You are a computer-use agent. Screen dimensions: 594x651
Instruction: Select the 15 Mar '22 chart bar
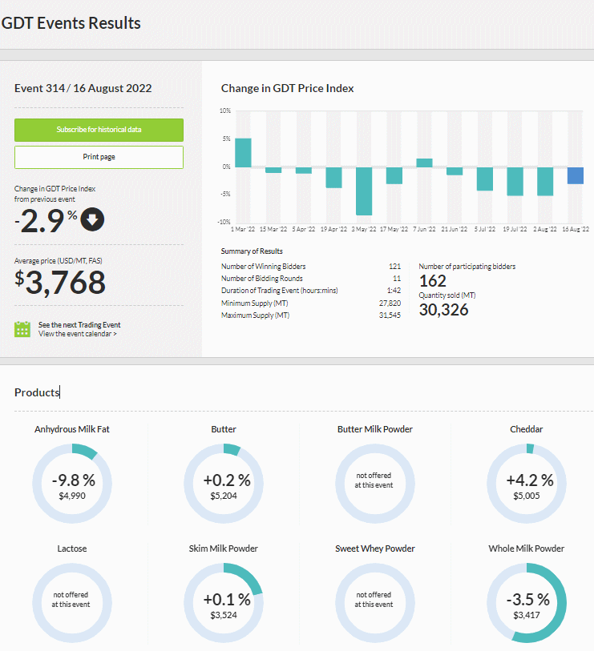coord(273,171)
